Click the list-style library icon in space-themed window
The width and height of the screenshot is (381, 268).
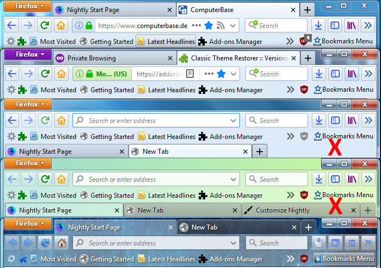coord(352,243)
